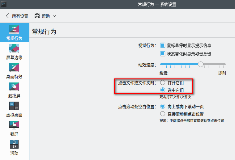This screenshot has height=160, width=235.
Task: Click the 屏幕边缘 label in sidebar
Action: coord(14,57)
